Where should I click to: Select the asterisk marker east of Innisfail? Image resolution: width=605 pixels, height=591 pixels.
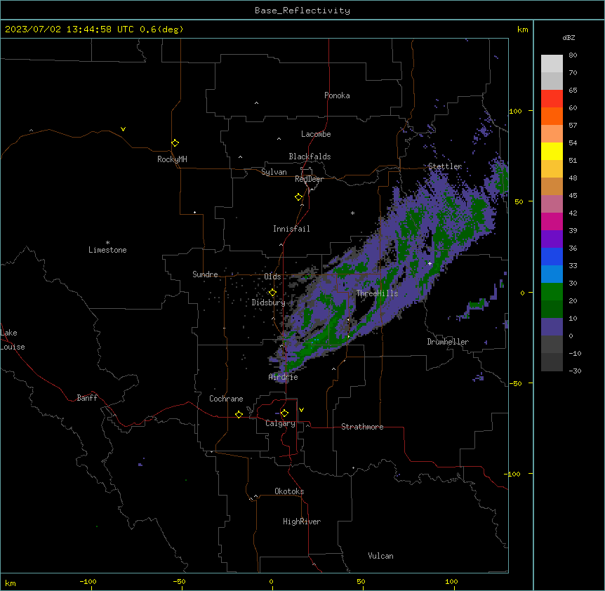pos(352,213)
